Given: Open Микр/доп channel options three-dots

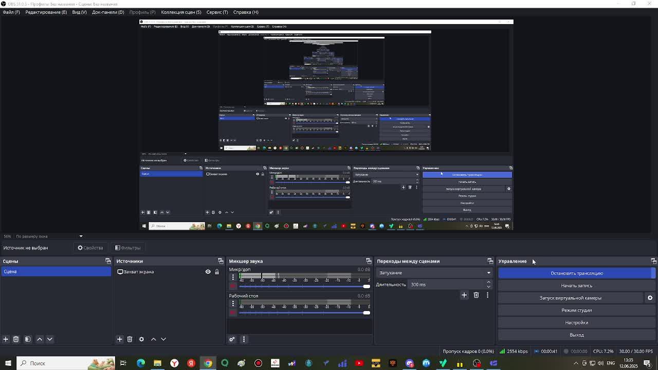Looking at the screenshot, I should pos(233,277).
